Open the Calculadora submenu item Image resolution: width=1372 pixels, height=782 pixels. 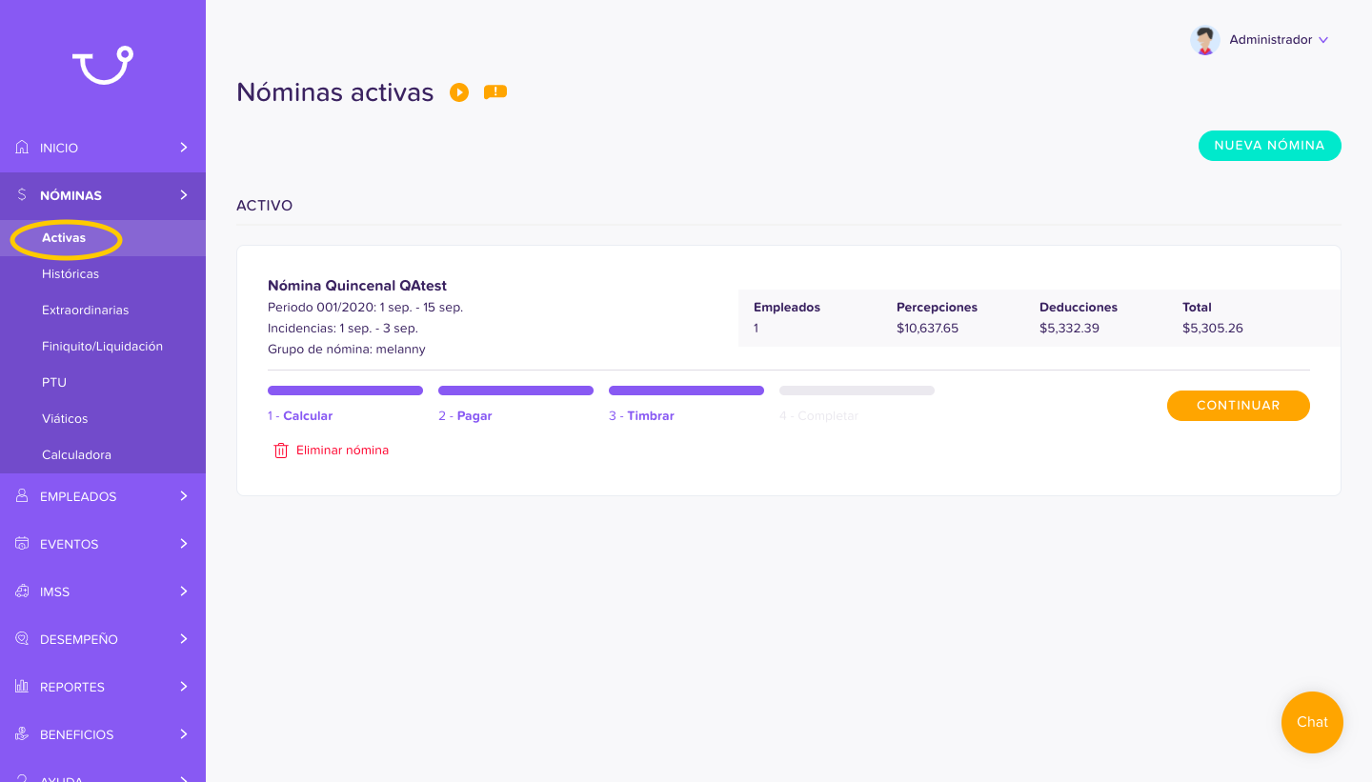76,455
